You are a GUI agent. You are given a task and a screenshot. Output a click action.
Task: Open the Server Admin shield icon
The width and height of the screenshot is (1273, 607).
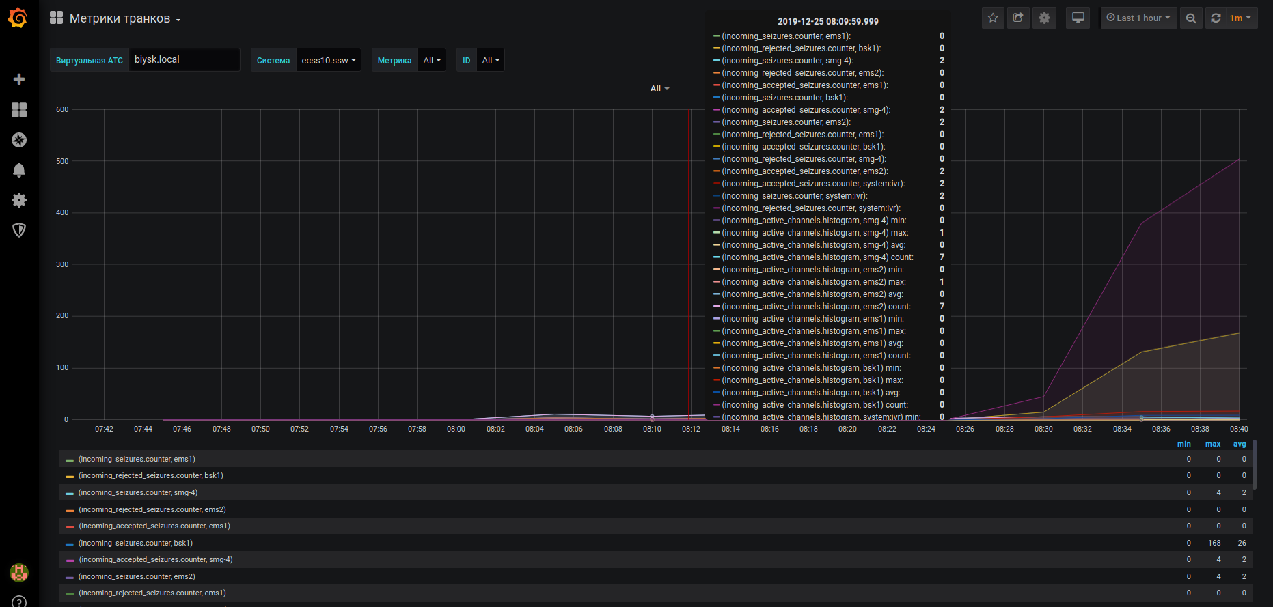[19, 230]
